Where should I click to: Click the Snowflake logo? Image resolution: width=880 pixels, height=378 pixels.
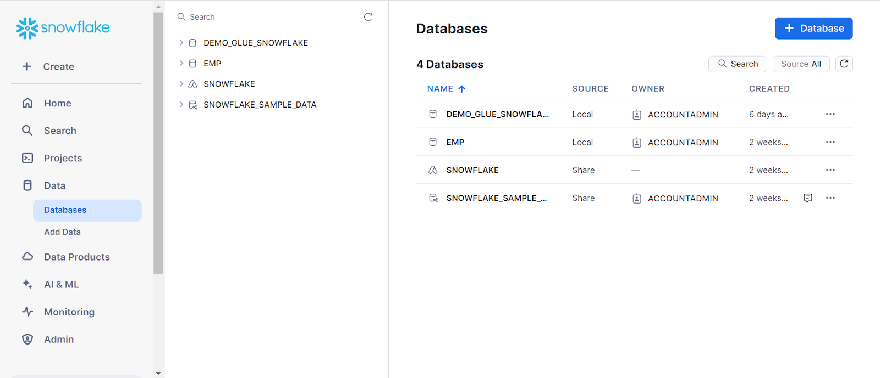point(63,28)
